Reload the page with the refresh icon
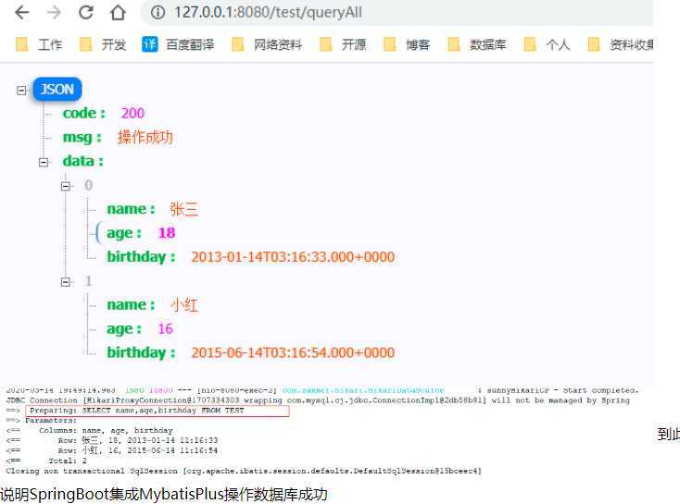Image resolution: width=680 pixels, height=504 pixels. tap(86, 13)
